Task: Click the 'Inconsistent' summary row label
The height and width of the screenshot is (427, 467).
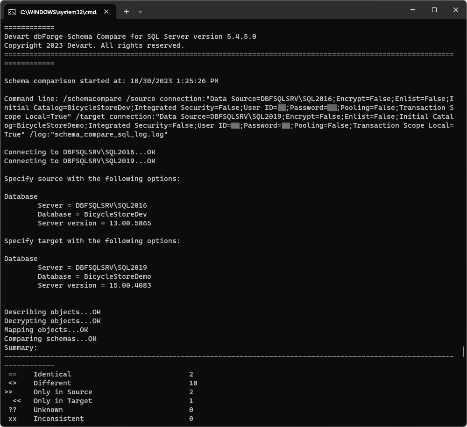Action: (x=59, y=419)
